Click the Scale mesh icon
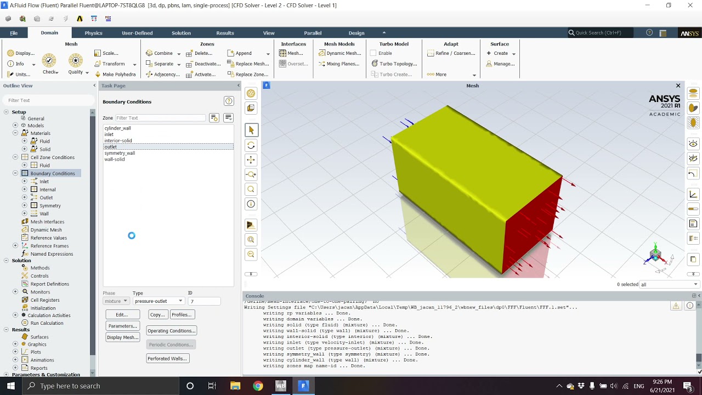Screen dimensions: 702x395 (98, 53)
